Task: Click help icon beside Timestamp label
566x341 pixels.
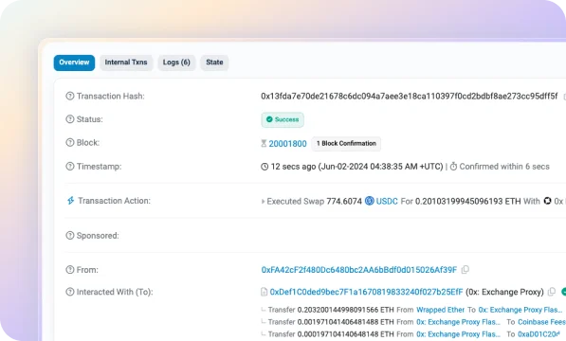Action: click(69, 166)
